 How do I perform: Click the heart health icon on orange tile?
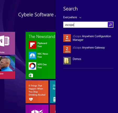[31, 99]
